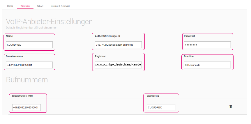Focus the Domäne input field

pos(207,65)
